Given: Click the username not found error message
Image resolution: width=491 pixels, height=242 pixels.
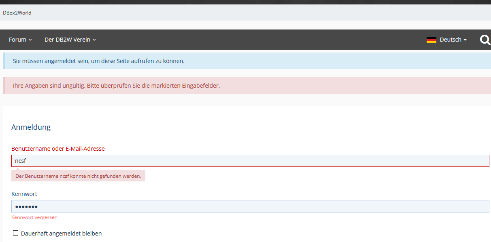Looking at the screenshot, I should click(78, 176).
